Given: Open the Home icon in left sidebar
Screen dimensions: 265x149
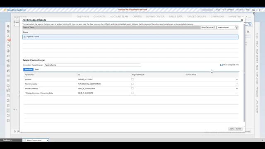Looking at the screenshot, I should [8, 26].
